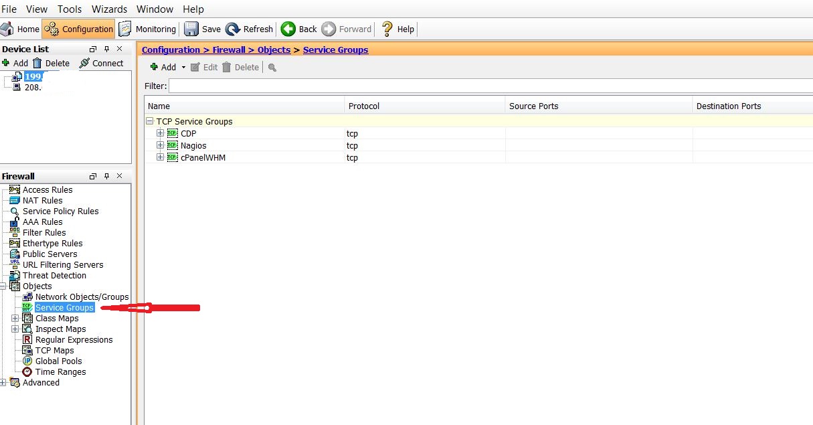Collapse the TCP Service Groups category
This screenshot has height=425, width=813.
tap(150, 121)
